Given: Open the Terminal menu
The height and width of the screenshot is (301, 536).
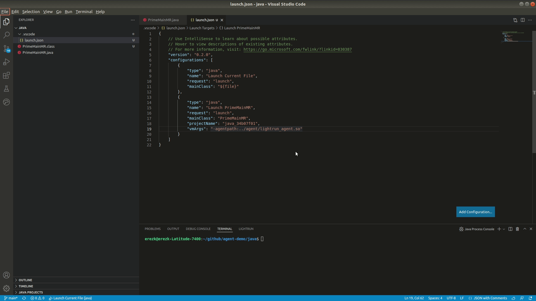Looking at the screenshot, I should coord(84,12).
